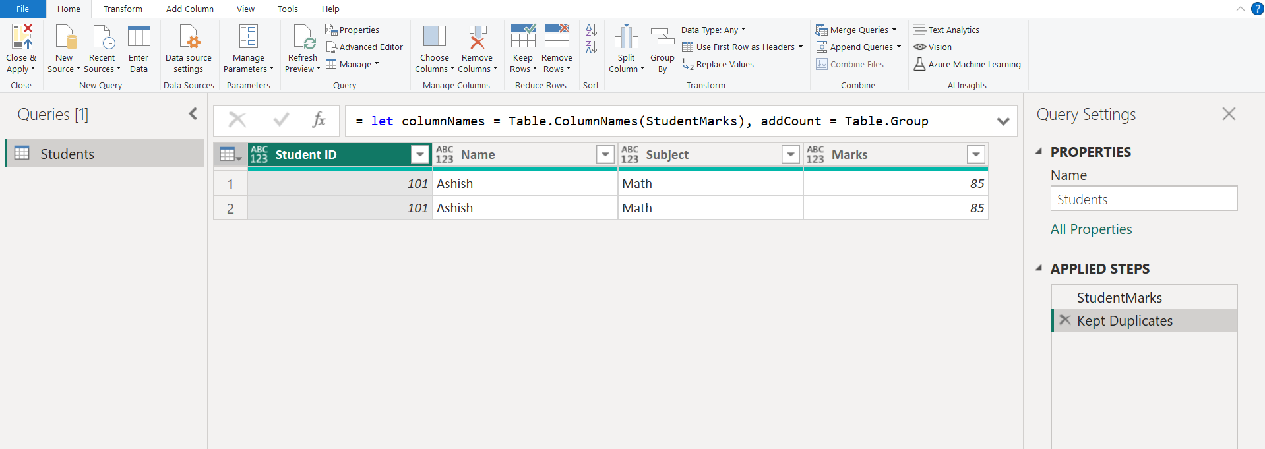Sort ascending with the A-Z icon

[591, 30]
